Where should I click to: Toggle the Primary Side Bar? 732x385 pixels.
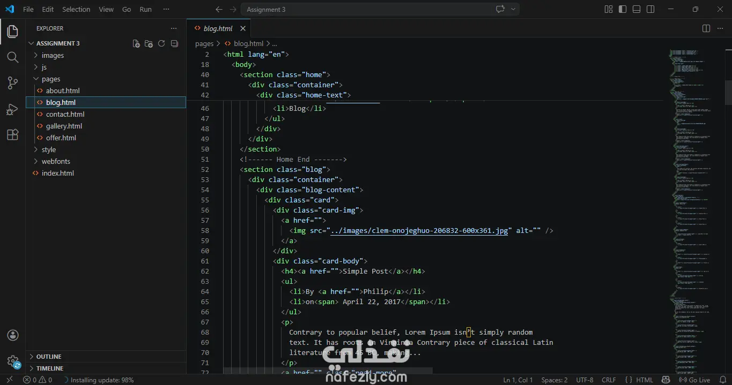[623, 9]
